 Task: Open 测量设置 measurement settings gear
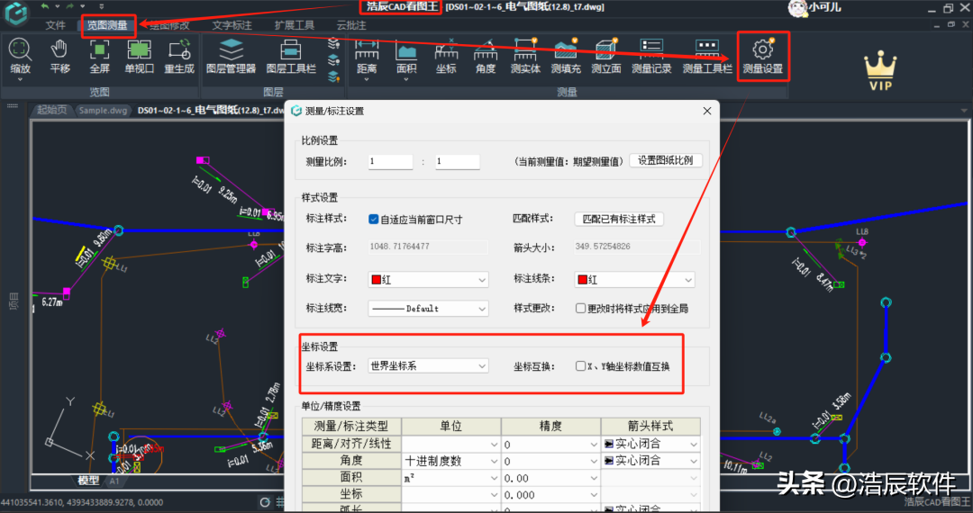763,56
